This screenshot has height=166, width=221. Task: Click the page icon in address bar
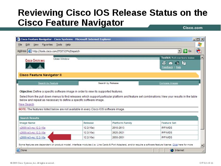[30, 51]
